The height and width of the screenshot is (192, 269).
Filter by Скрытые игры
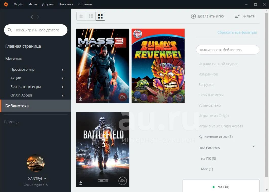pos(211,95)
